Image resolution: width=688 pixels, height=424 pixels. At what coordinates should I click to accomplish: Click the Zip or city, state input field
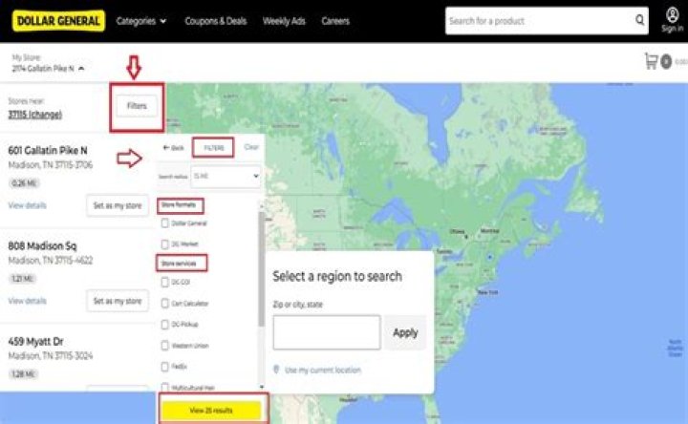coord(327,332)
